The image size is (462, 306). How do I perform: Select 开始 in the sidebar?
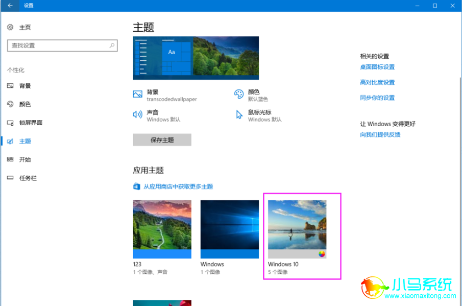25,159
